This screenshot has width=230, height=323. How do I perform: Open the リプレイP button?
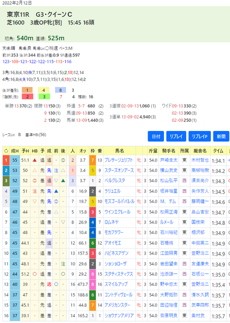pyautogui.click(x=200, y=136)
